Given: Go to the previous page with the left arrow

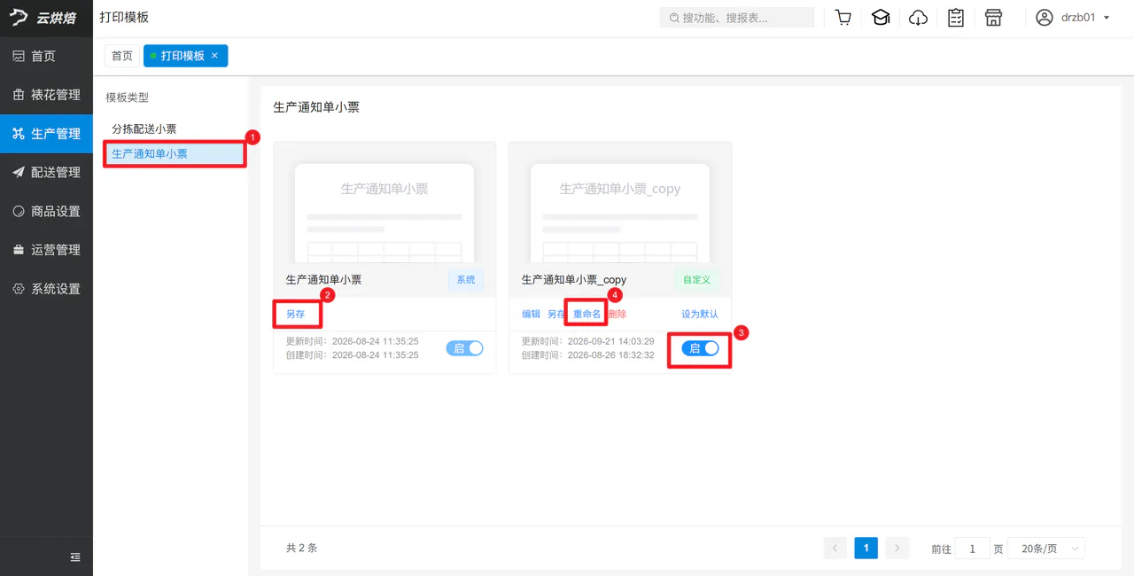Looking at the screenshot, I should coord(835,549).
